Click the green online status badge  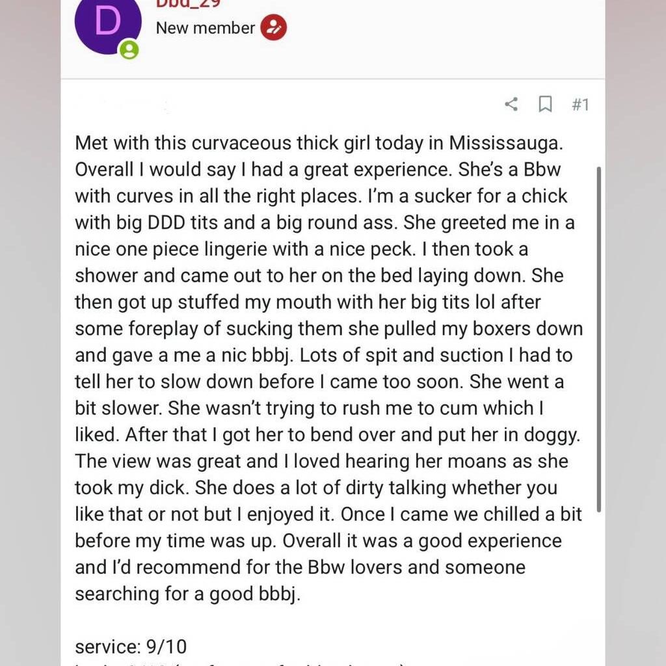[129, 50]
